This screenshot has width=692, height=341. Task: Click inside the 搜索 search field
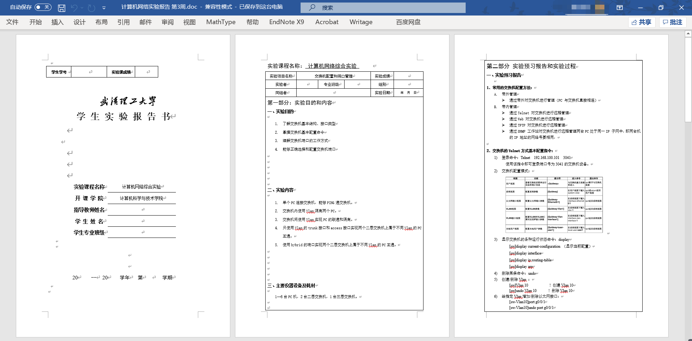(x=389, y=8)
